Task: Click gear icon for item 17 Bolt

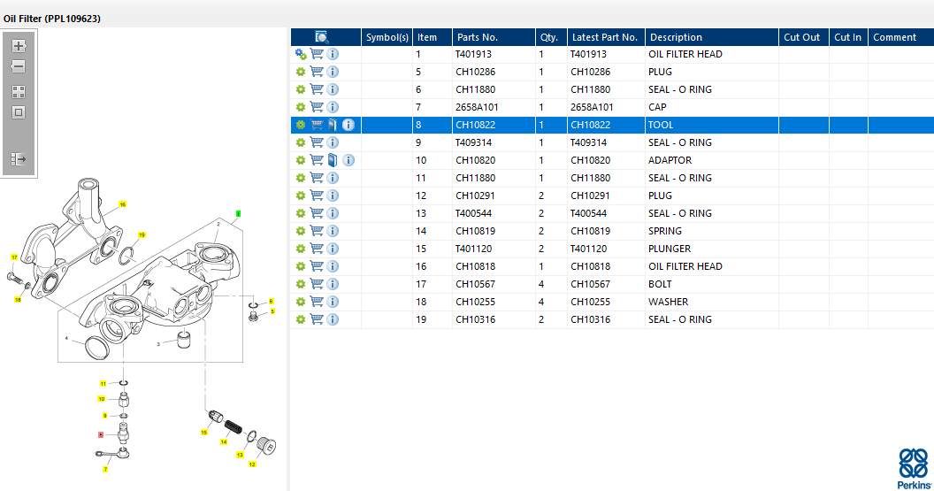Action: click(x=301, y=284)
